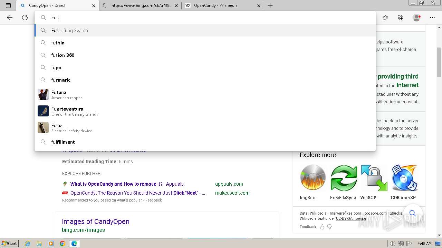Select 'Fuerteventura' Canary Islands suggestion

coord(205,111)
